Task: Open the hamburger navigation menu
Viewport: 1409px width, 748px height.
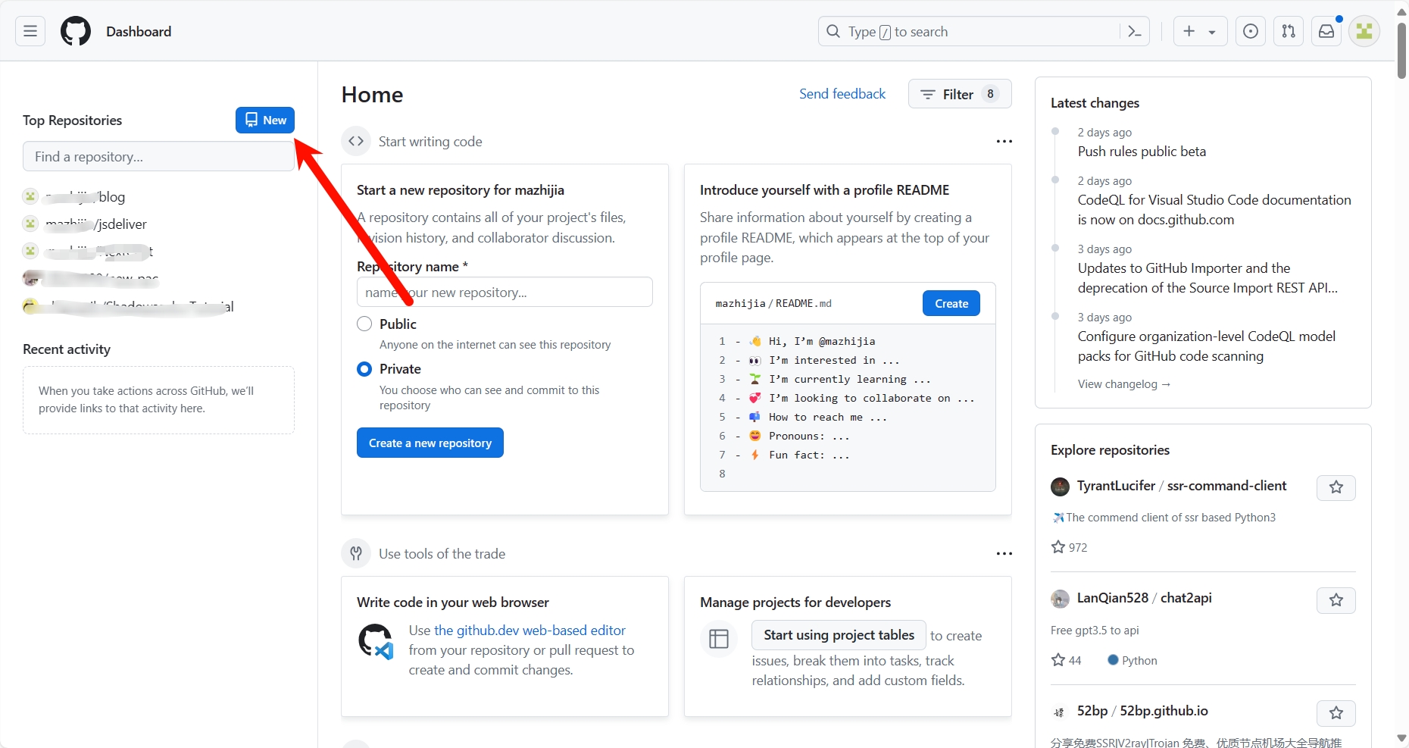Action: click(x=30, y=31)
